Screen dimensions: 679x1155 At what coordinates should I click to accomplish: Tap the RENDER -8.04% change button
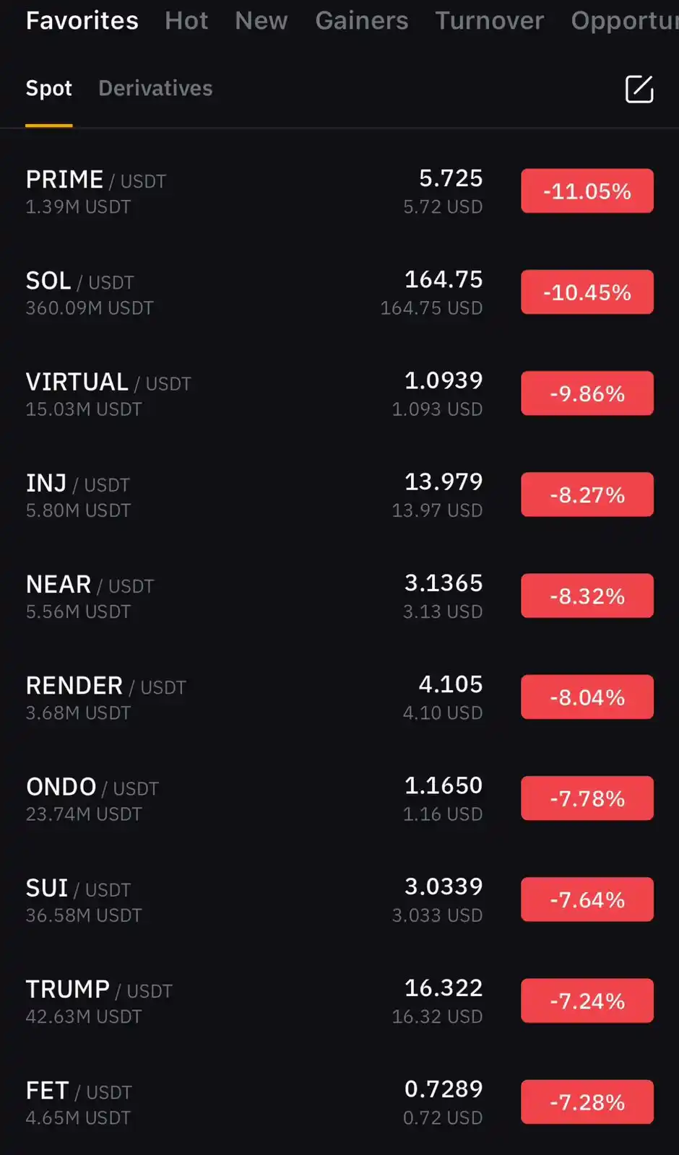[587, 697]
